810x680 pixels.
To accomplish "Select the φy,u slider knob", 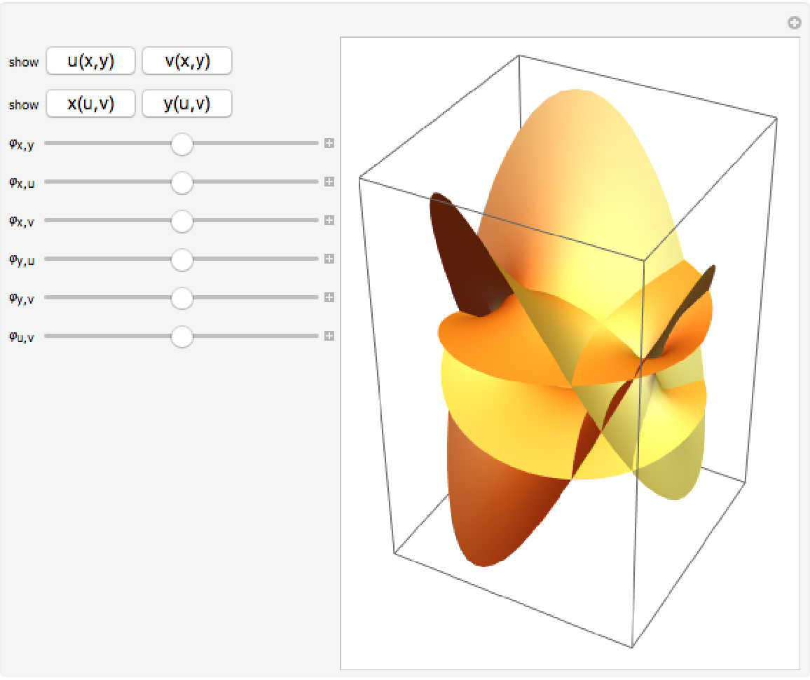I will coord(182,259).
